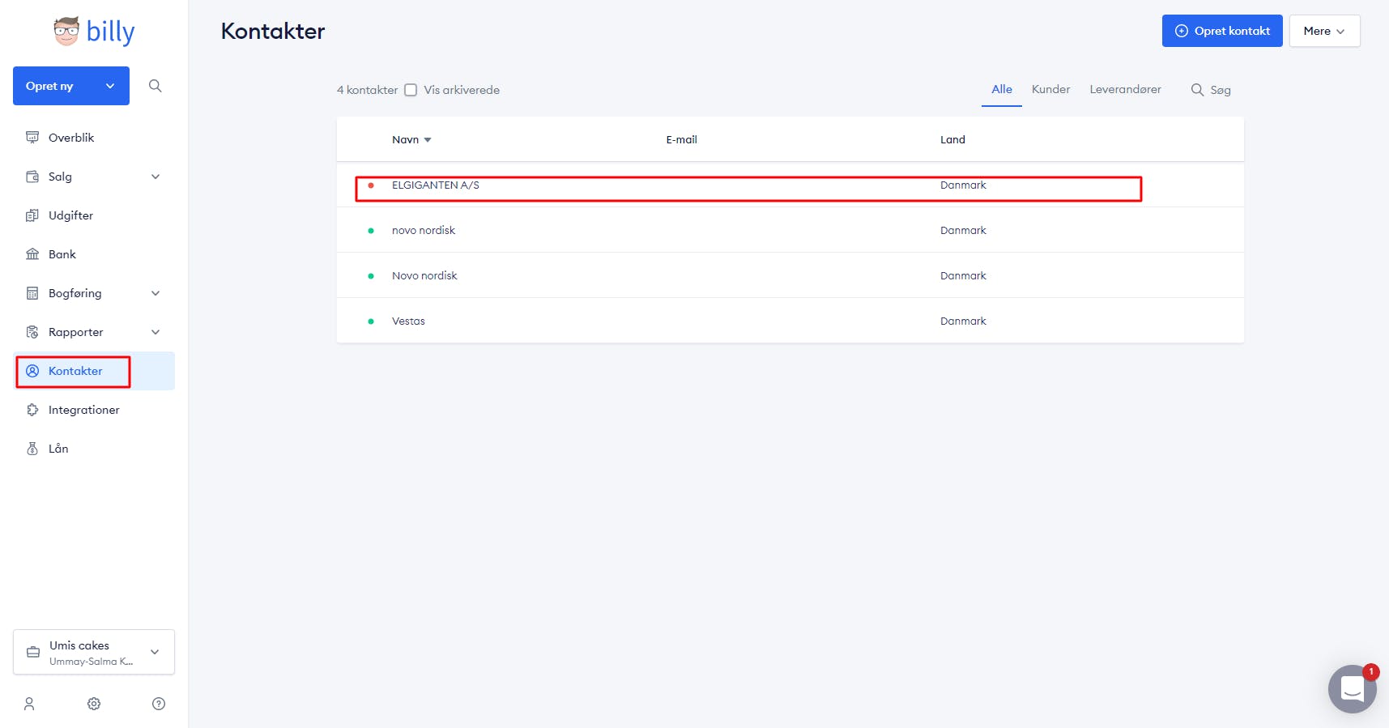
Task: Open the Kontakter menu item
Action: coord(94,371)
